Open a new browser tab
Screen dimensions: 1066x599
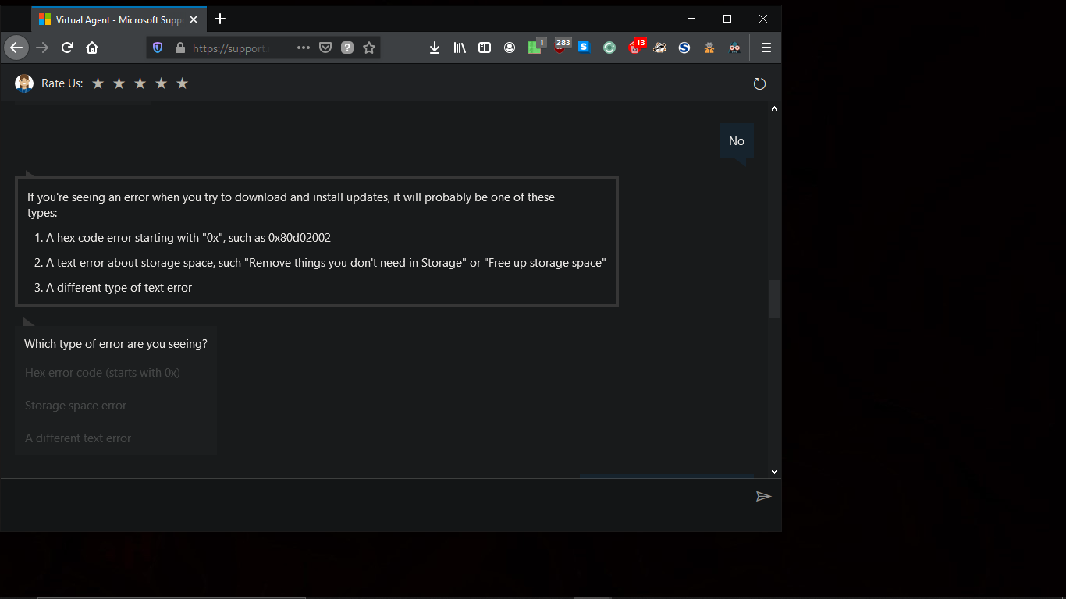220,19
